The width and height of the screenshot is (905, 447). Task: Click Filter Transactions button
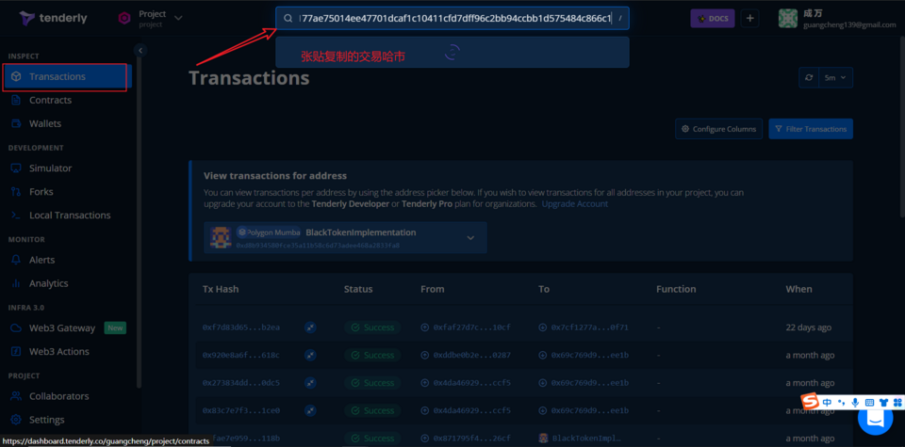click(x=811, y=129)
